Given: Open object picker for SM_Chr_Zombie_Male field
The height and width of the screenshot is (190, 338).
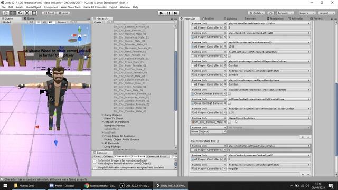Looking at the screenshot, I should pyautogui.click(x=225, y=122).
